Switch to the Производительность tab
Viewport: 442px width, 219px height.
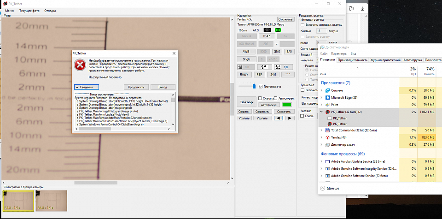tap(353, 60)
